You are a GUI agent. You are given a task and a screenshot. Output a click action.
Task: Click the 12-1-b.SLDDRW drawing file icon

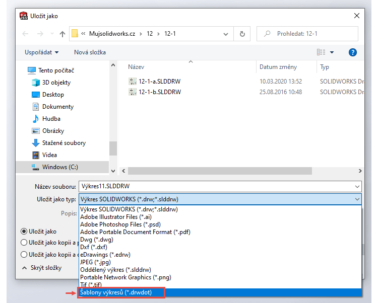(133, 92)
